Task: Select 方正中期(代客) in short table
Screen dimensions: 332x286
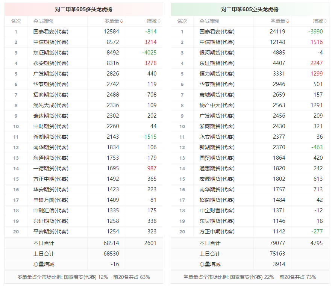Action: point(217,232)
